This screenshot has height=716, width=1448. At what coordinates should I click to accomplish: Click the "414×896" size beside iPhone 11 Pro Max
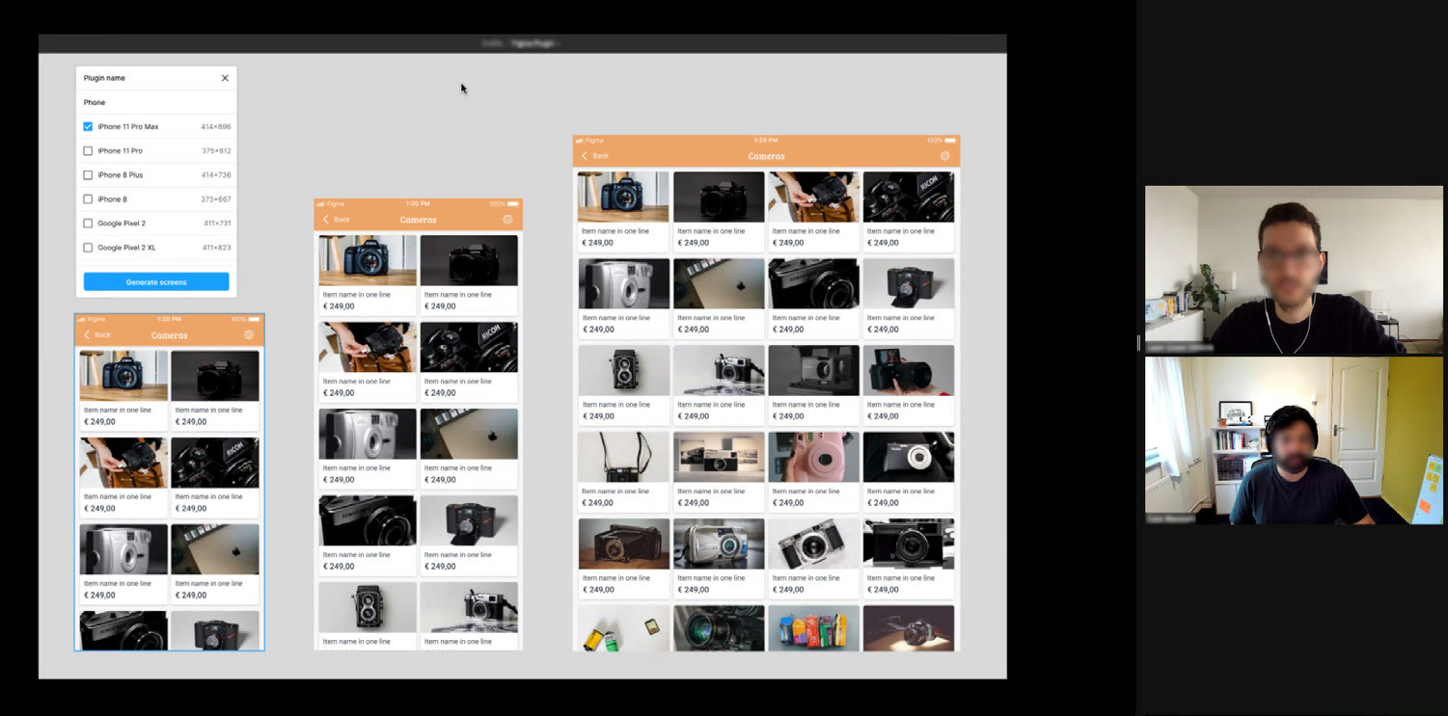pyautogui.click(x=216, y=127)
